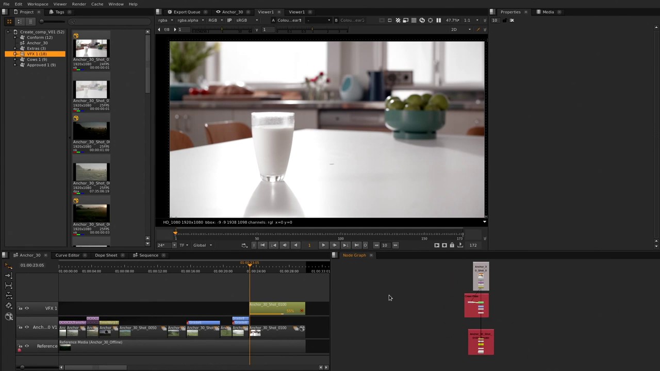Toggle lock on VFX 1 track
Image resolution: width=660 pixels, height=371 pixels.
(21, 308)
